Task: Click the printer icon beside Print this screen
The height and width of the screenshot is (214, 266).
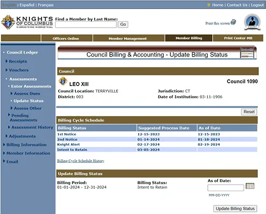Action: pos(233,22)
